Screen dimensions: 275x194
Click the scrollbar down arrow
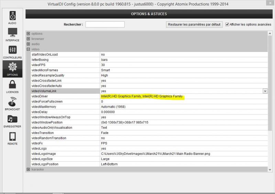click(x=270, y=170)
